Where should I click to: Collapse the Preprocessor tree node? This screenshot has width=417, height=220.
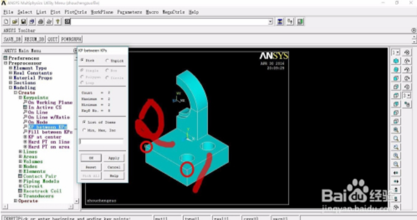(5, 63)
